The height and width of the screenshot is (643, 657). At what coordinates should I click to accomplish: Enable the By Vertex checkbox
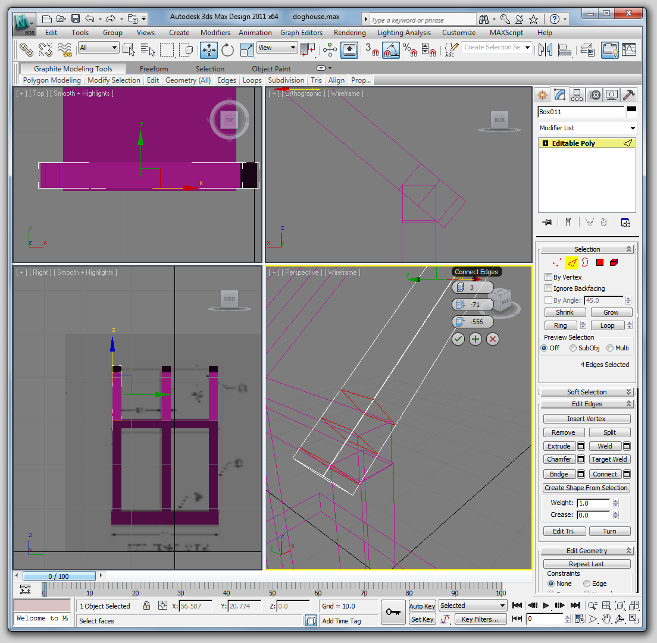point(549,277)
